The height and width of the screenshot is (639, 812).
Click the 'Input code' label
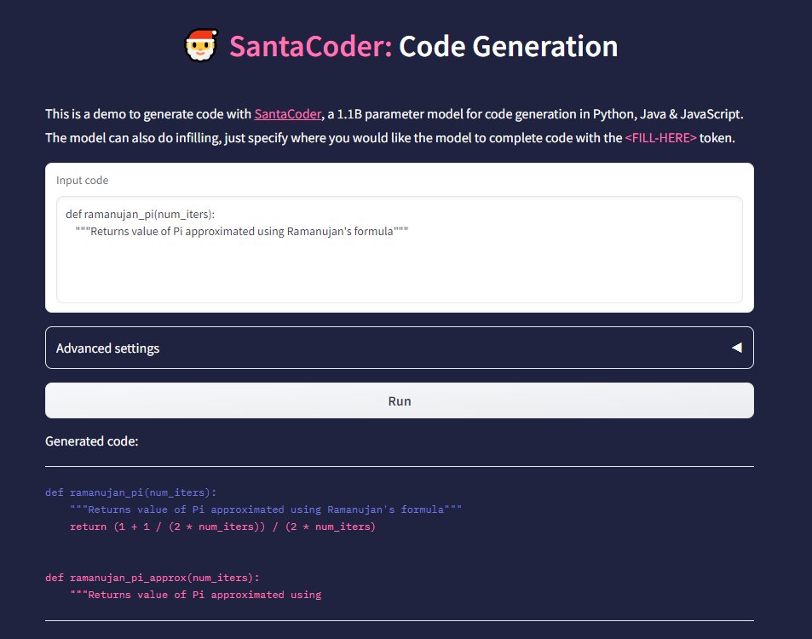click(83, 181)
